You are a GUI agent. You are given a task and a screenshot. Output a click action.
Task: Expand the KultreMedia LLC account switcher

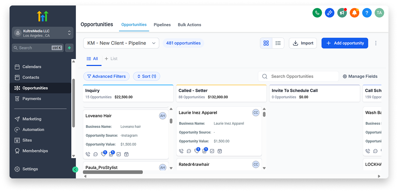(43, 33)
